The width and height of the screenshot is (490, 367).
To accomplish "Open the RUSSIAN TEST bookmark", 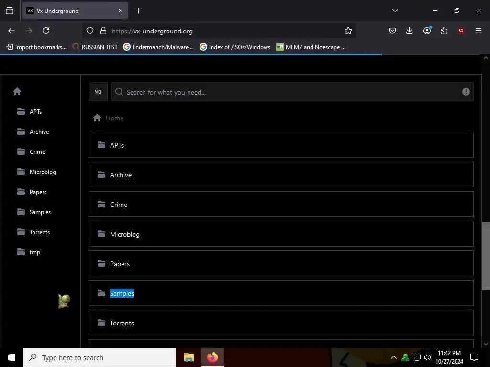I will pos(95,47).
